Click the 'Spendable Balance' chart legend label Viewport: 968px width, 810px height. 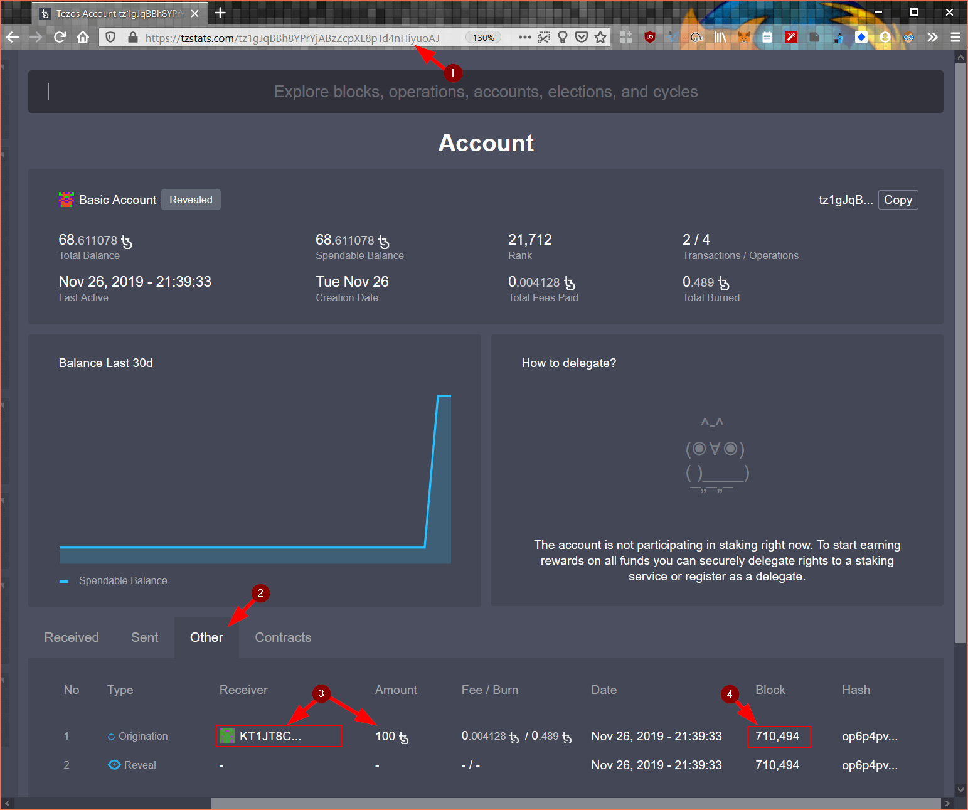[123, 580]
